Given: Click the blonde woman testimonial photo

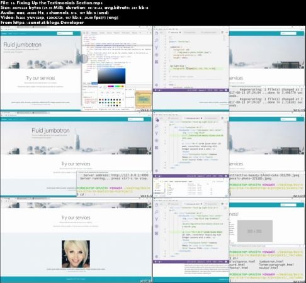Looking at the screenshot, I should (76, 254).
